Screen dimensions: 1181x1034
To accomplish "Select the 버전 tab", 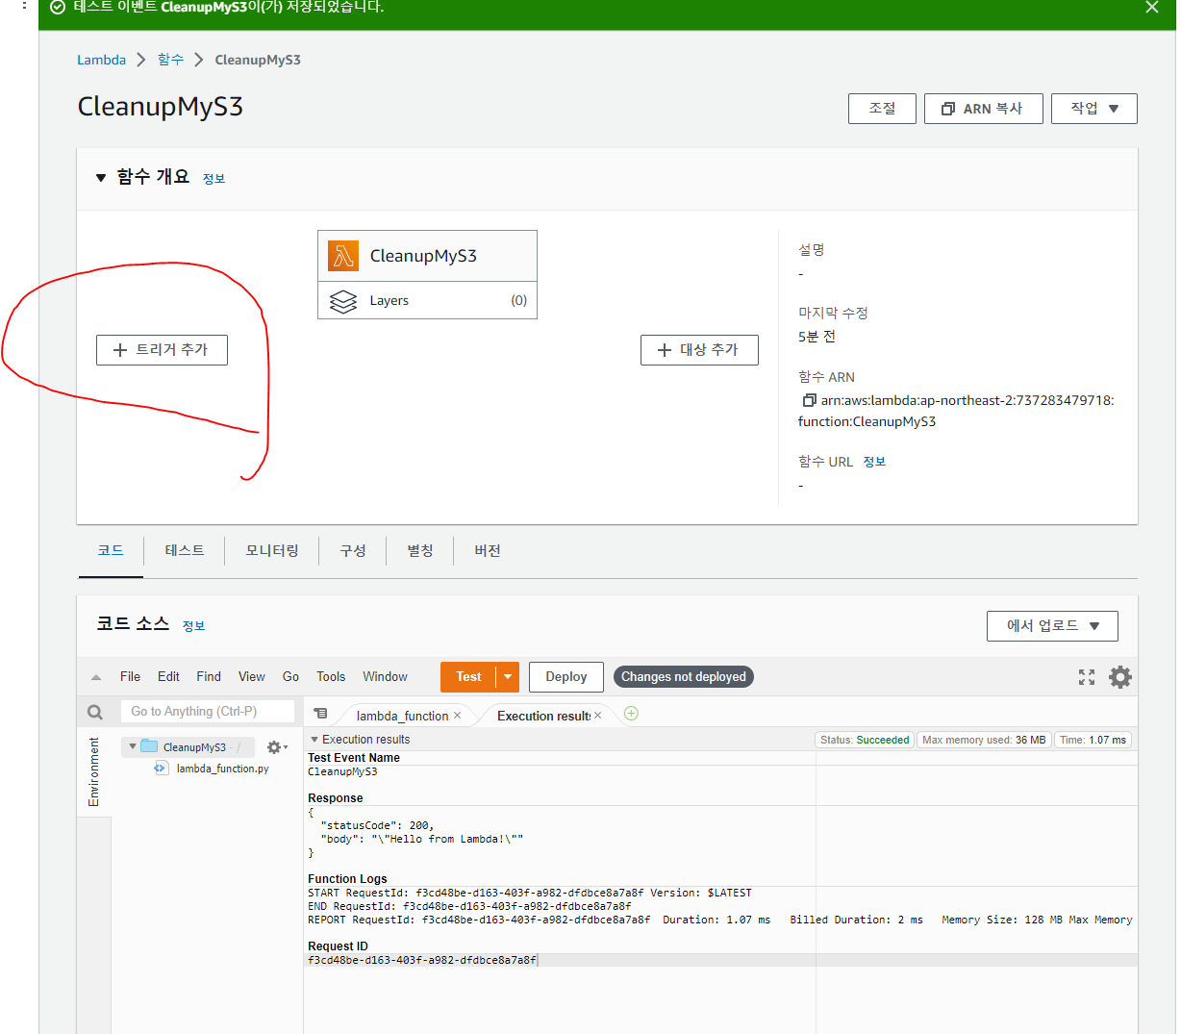I will pos(488,550).
